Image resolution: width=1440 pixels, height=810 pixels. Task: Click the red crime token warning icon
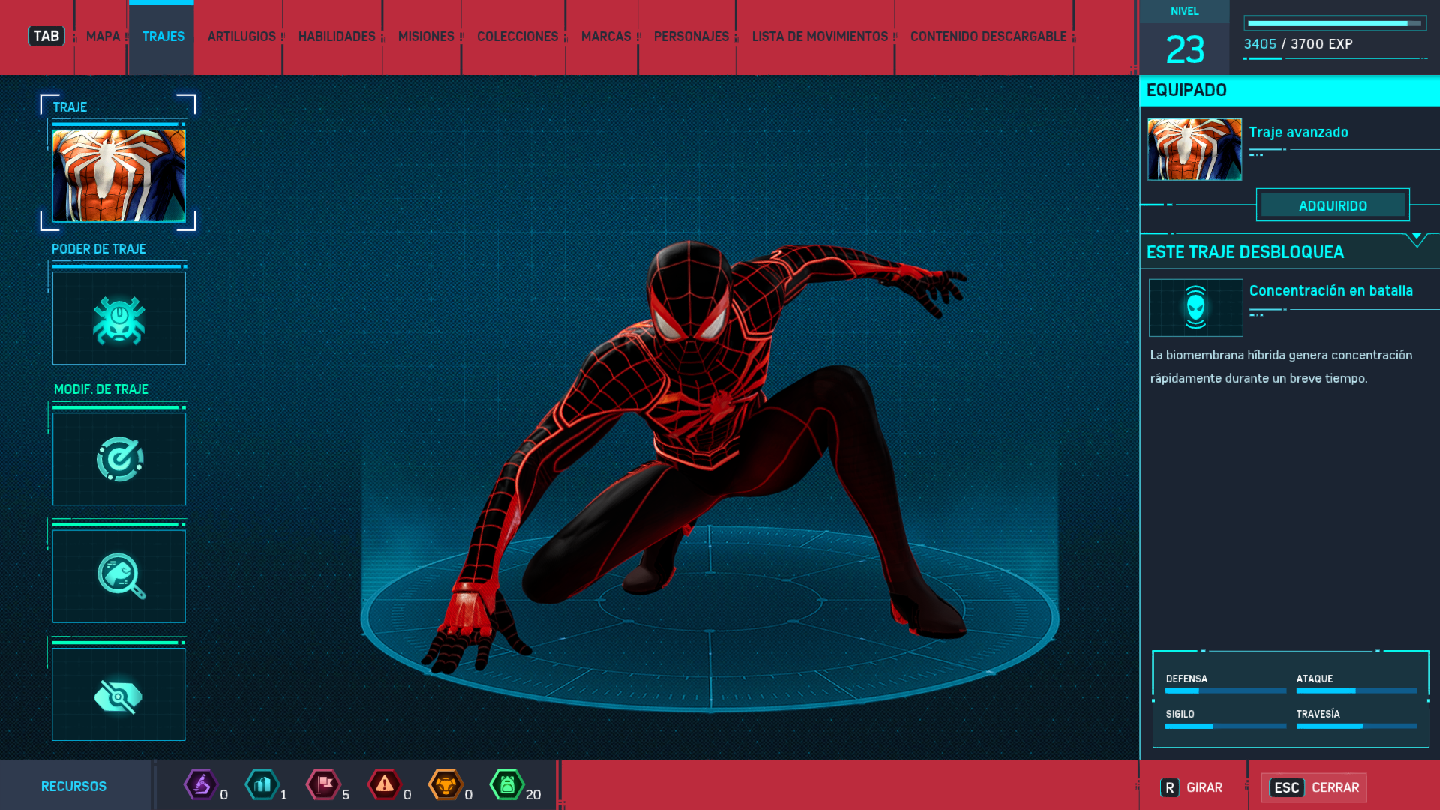tap(385, 785)
